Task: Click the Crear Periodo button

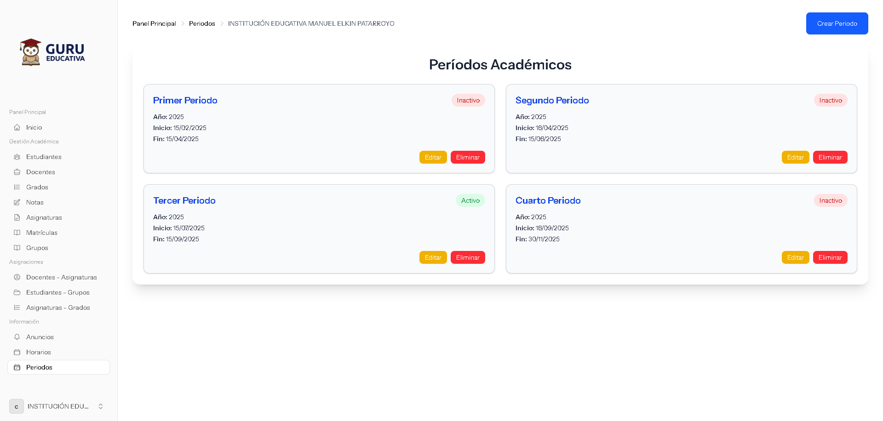Action: (837, 23)
